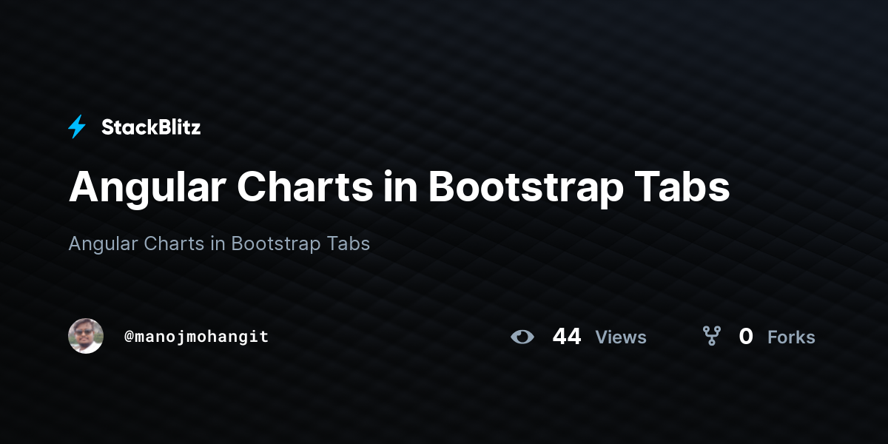Screen dimensions: 888x444
Task: Click the StackBlitz wordmark text
Action: pos(151,127)
